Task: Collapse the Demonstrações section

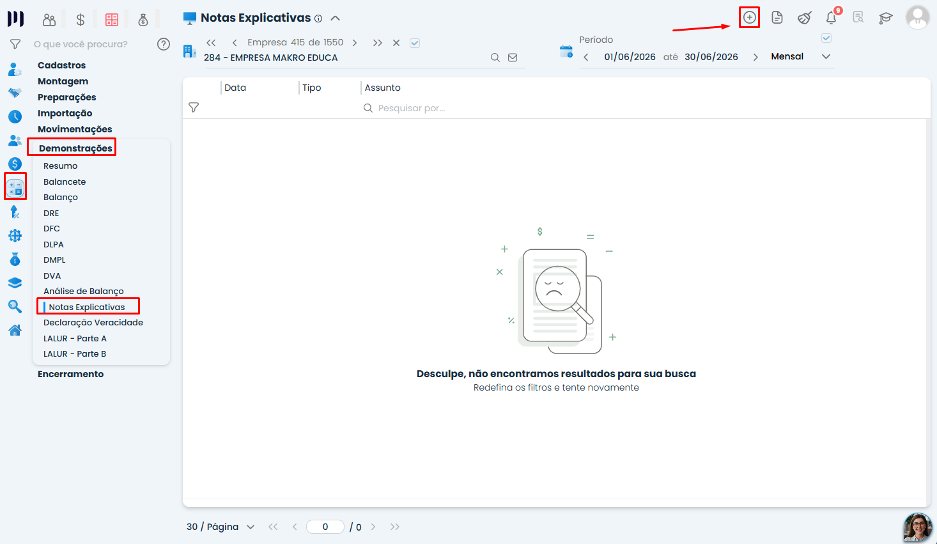Action: click(75, 148)
